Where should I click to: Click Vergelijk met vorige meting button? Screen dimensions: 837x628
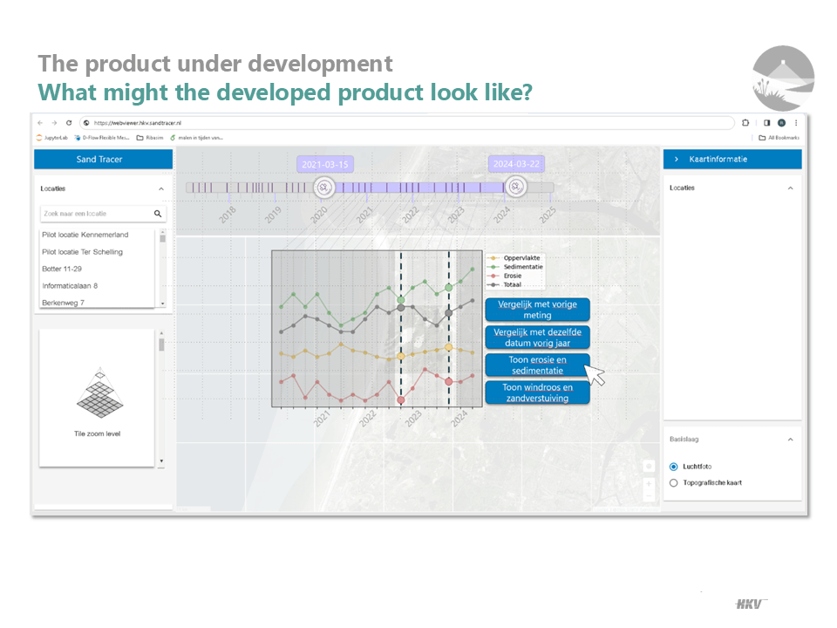[537, 310]
